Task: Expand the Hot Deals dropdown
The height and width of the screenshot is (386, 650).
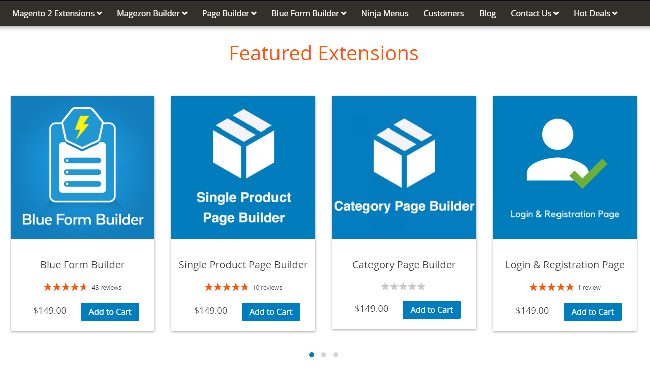Action: click(595, 13)
